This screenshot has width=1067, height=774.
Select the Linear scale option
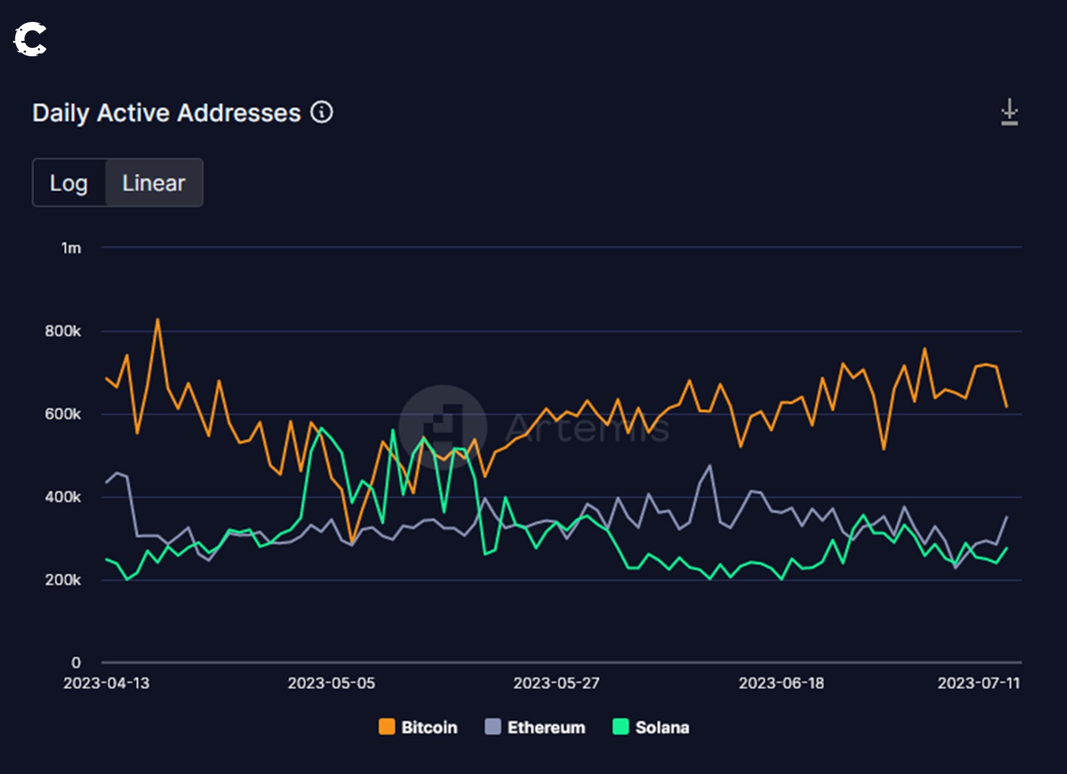click(x=154, y=183)
